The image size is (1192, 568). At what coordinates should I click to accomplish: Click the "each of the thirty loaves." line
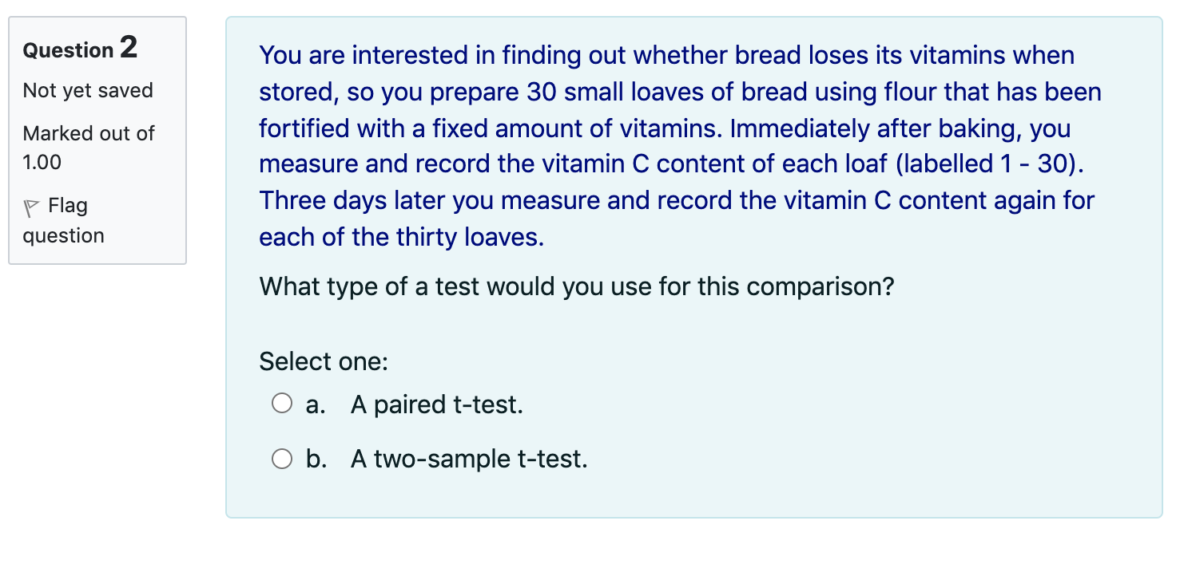tap(401, 238)
